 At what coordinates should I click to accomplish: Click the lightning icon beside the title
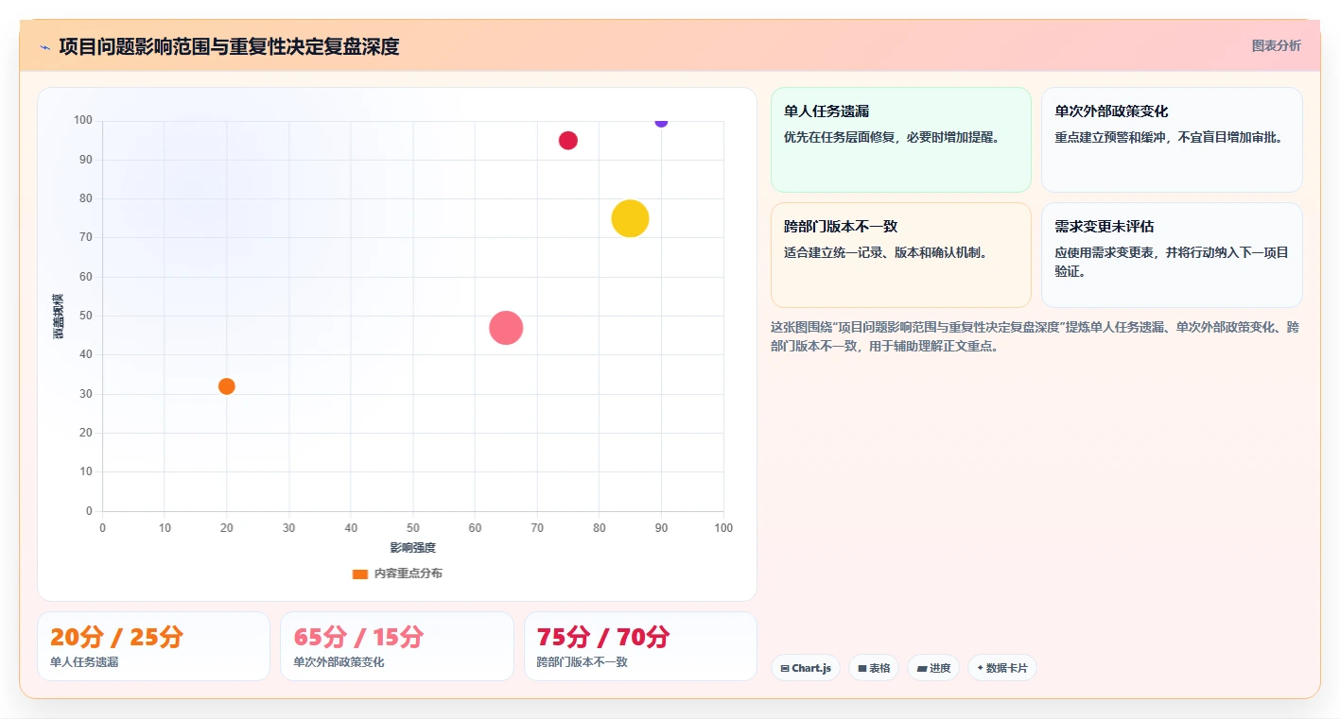coord(44,47)
